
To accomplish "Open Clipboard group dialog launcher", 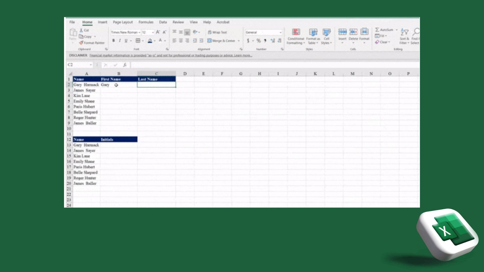I will click(x=106, y=49).
